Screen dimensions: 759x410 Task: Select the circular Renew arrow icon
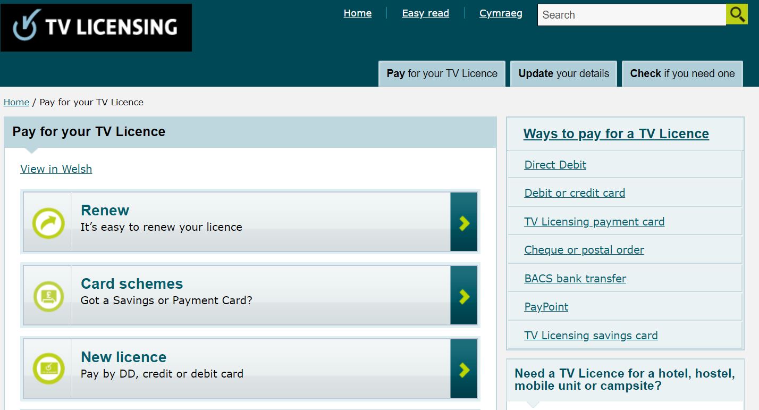(48, 222)
